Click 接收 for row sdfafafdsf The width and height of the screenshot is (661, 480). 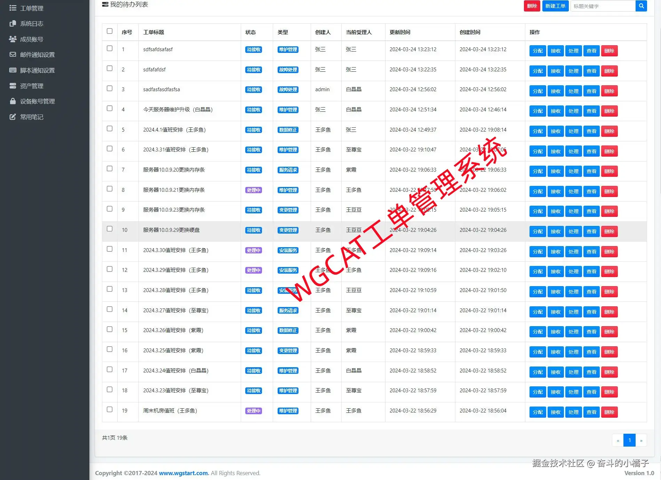pos(556,71)
